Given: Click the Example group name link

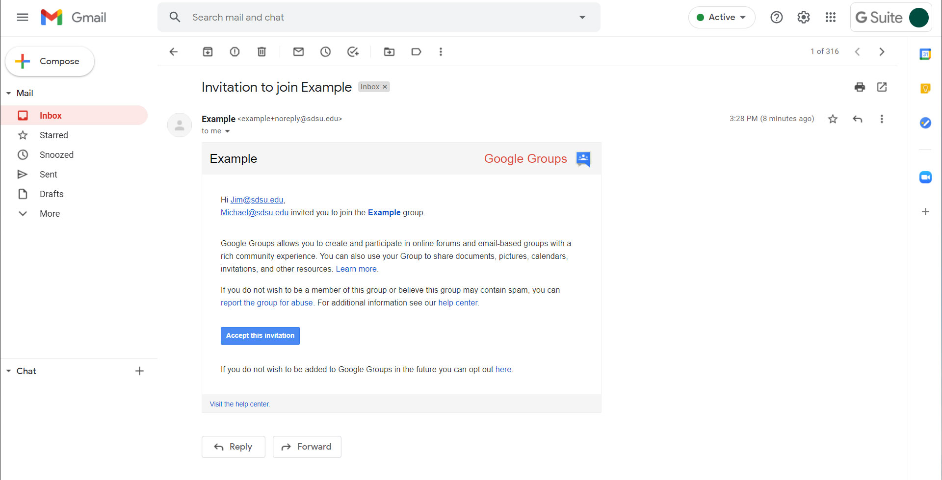Looking at the screenshot, I should [x=384, y=213].
